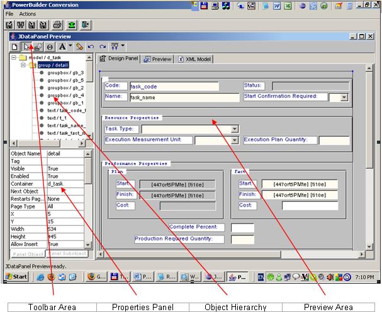Select the arrow pointer selection tool

pos(26,46)
